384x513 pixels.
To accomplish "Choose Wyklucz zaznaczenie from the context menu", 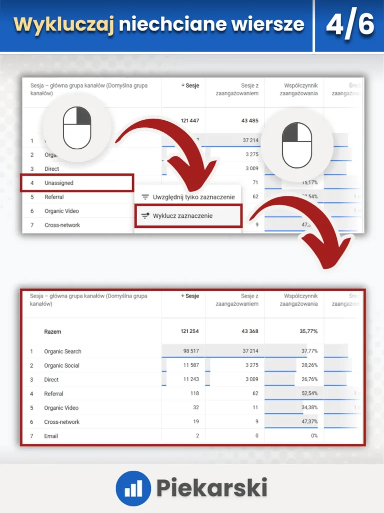I will pyautogui.click(x=188, y=215).
